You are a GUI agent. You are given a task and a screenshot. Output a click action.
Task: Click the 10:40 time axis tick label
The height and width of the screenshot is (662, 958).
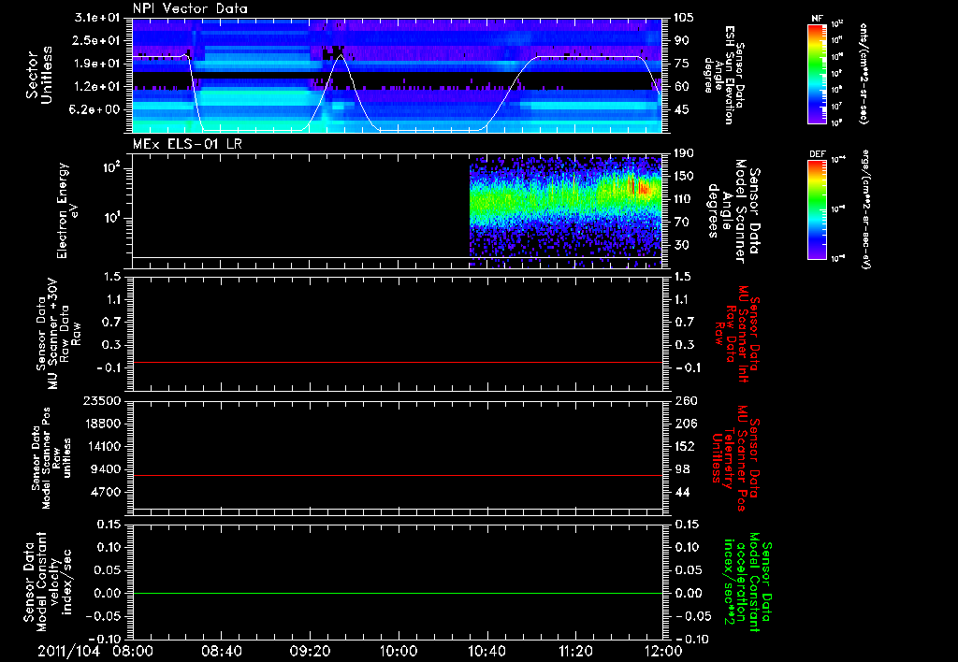coord(486,651)
